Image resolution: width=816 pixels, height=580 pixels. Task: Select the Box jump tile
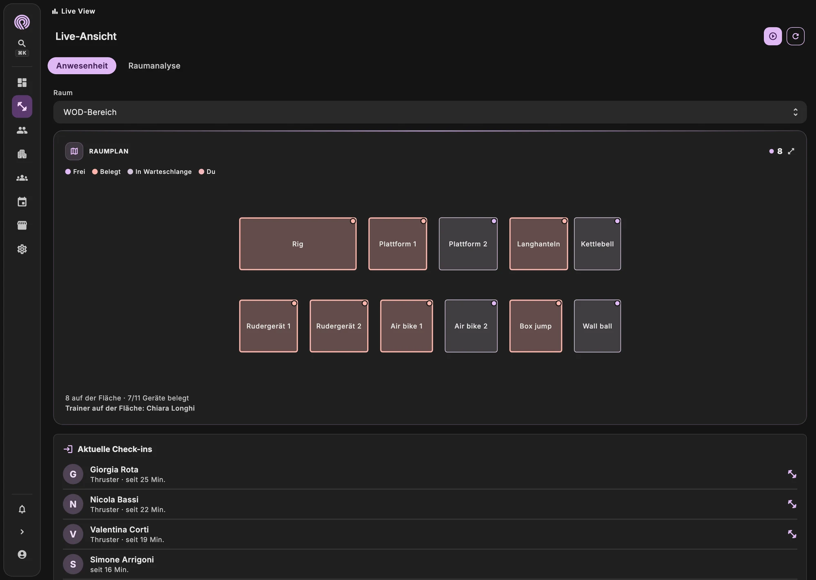pyautogui.click(x=536, y=326)
